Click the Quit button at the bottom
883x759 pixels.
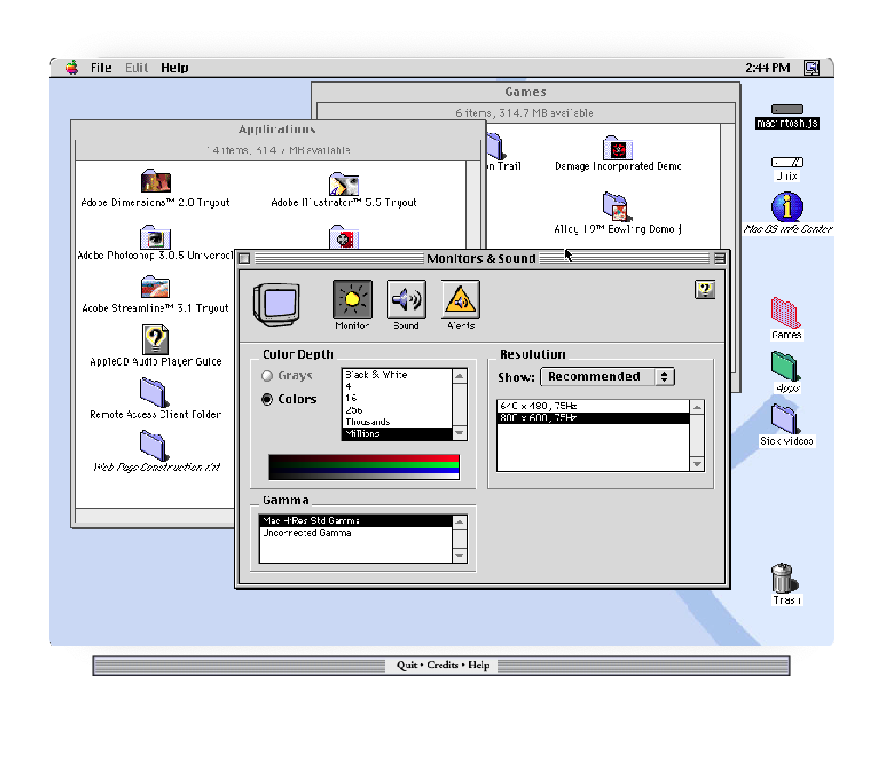[x=406, y=664]
